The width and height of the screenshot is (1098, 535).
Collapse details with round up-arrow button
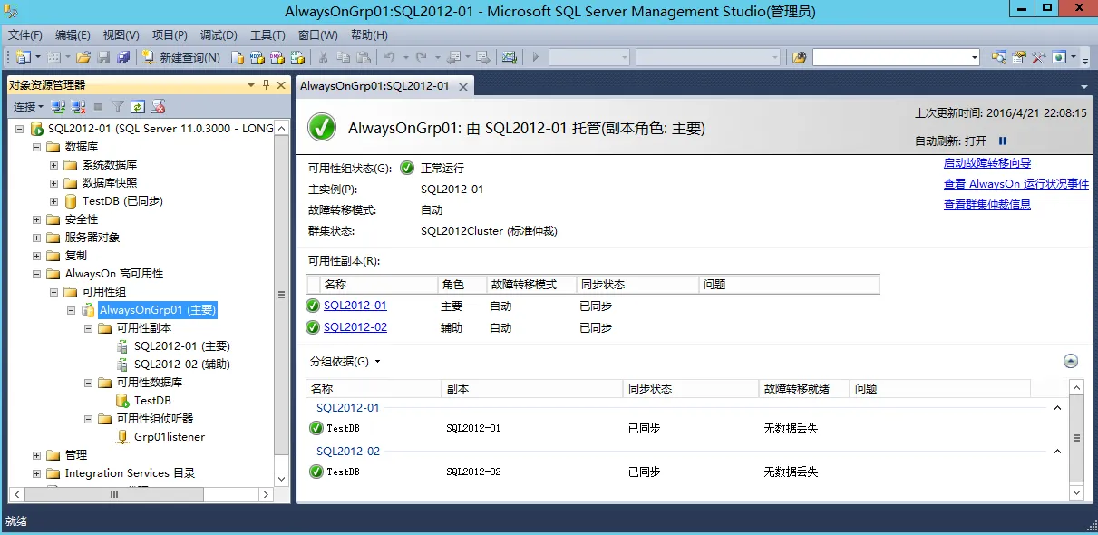[x=1071, y=361]
